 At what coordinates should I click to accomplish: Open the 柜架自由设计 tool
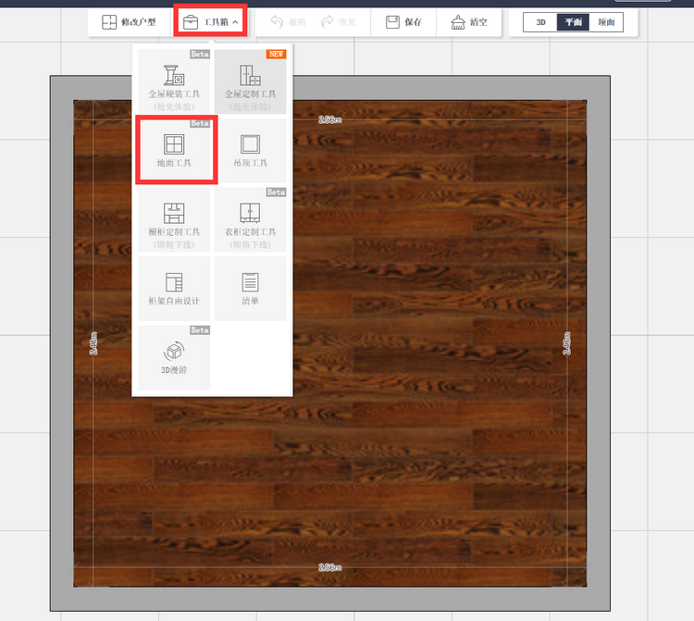[x=174, y=289]
